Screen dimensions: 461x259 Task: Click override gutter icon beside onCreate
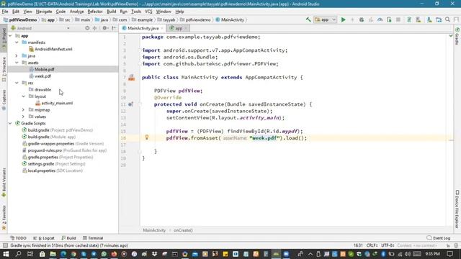click(x=130, y=104)
